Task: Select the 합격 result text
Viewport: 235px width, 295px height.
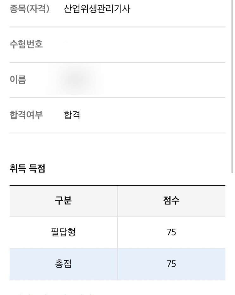Action: (72, 115)
